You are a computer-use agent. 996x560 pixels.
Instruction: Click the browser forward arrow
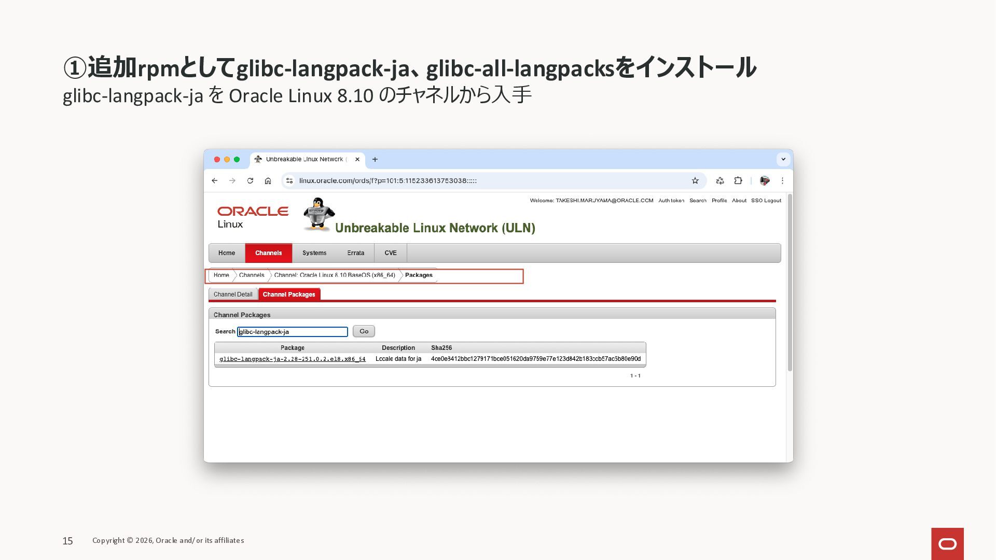(x=232, y=180)
